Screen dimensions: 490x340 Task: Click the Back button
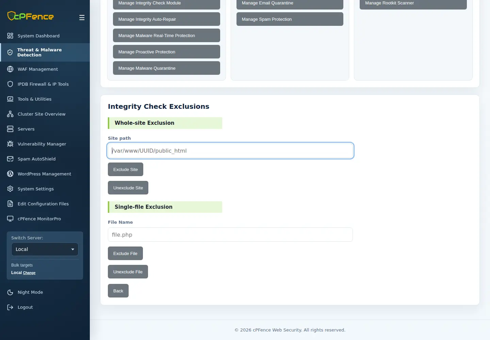118,291
